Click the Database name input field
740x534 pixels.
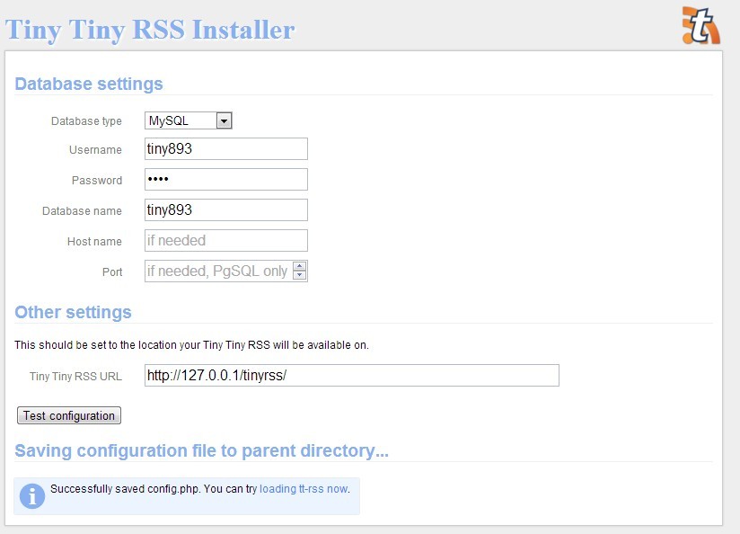(225, 209)
